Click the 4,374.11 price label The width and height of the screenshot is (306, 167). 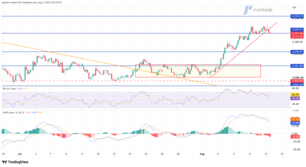[297, 30]
